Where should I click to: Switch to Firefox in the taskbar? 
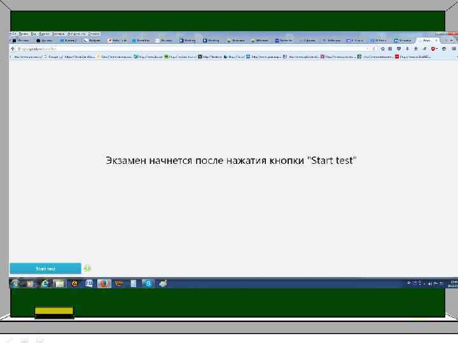tap(104, 283)
